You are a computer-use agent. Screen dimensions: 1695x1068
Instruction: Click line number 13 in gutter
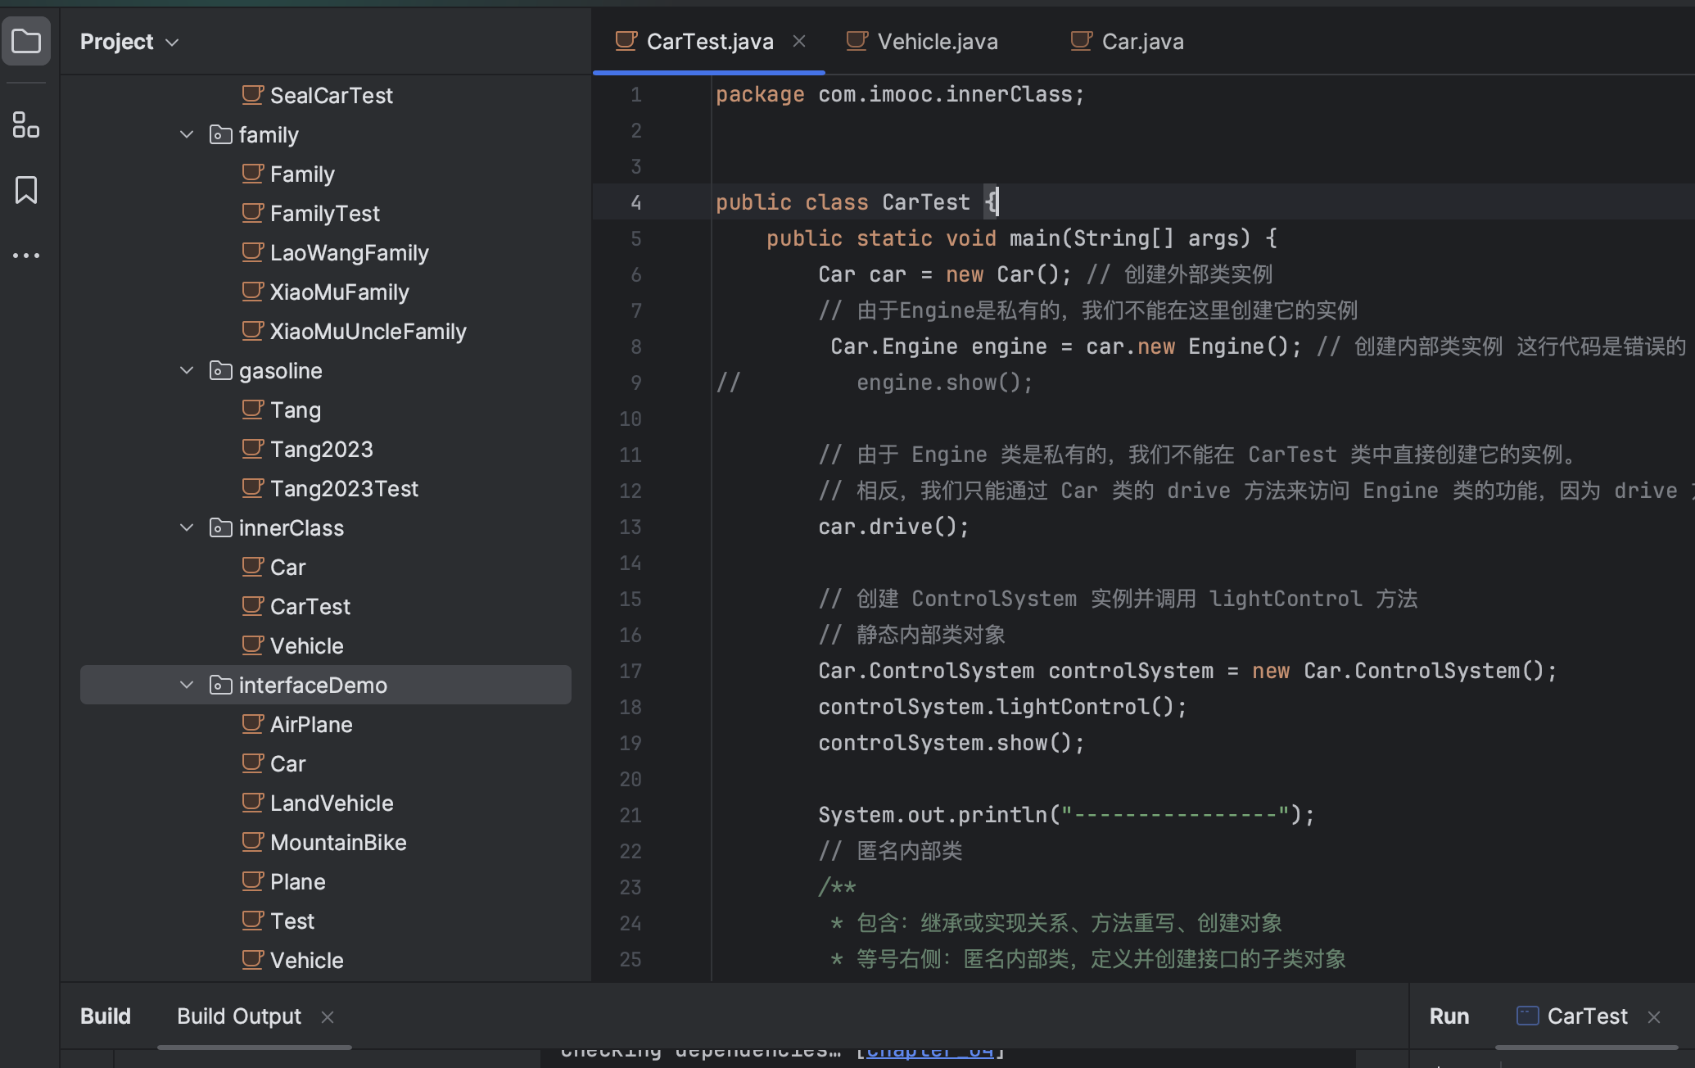(x=631, y=527)
